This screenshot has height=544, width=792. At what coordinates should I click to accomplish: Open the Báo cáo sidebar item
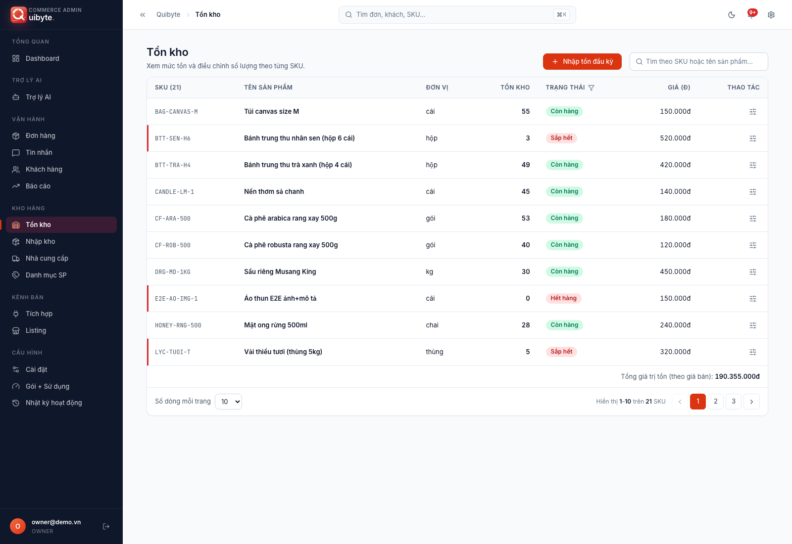coord(61,186)
